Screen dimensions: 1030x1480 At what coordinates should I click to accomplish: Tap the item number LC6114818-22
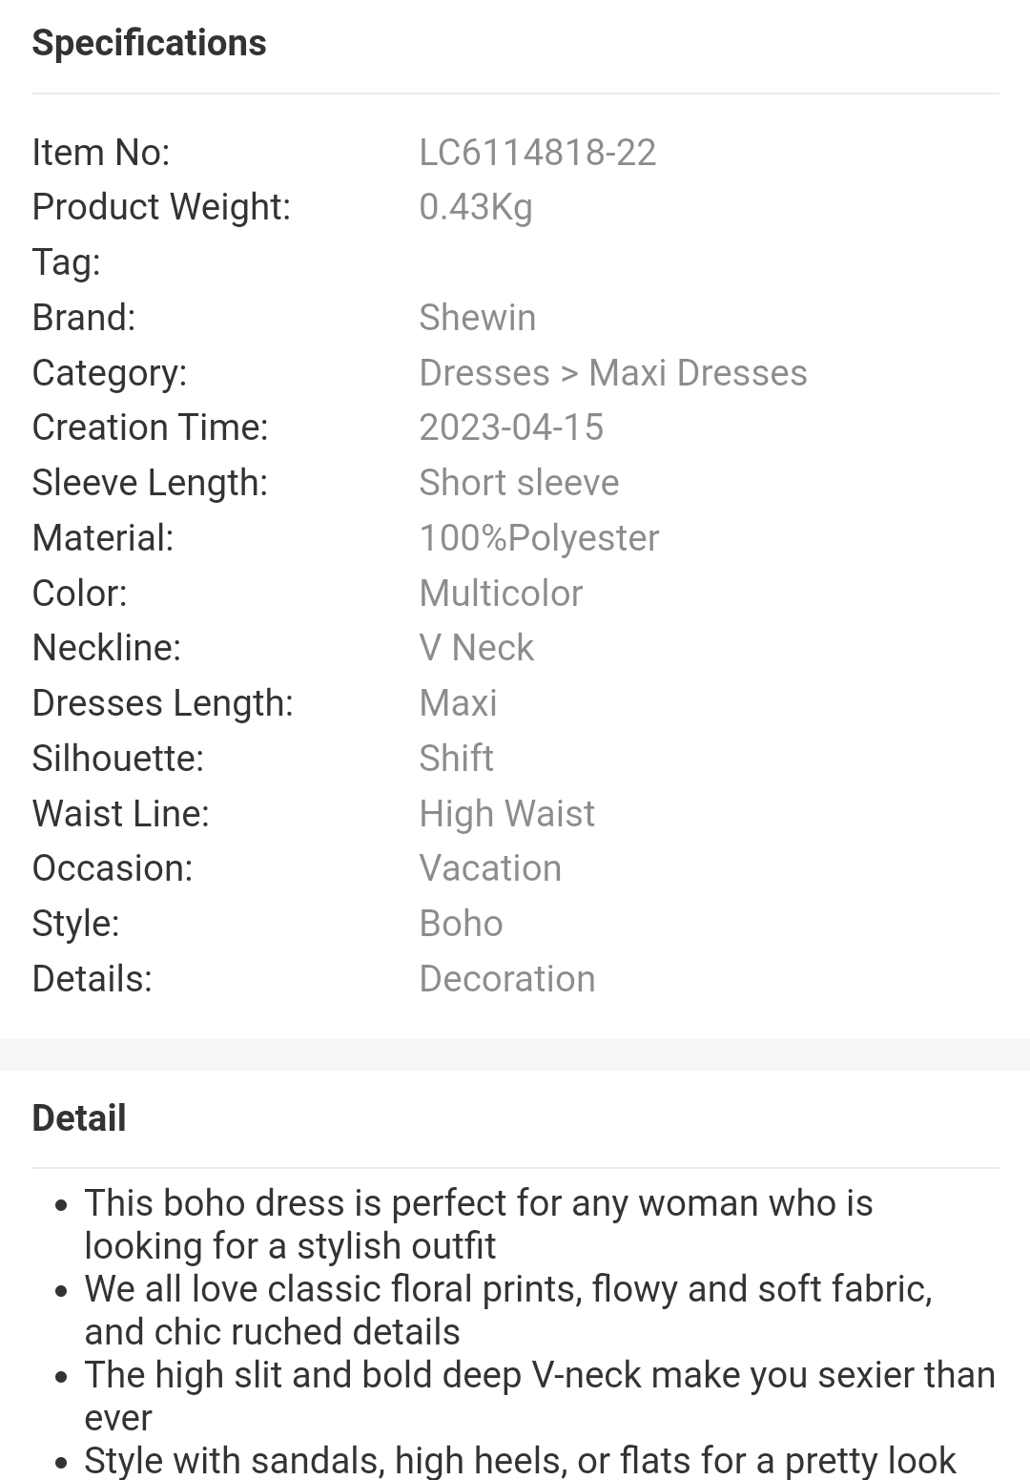click(x=538, y=153)
